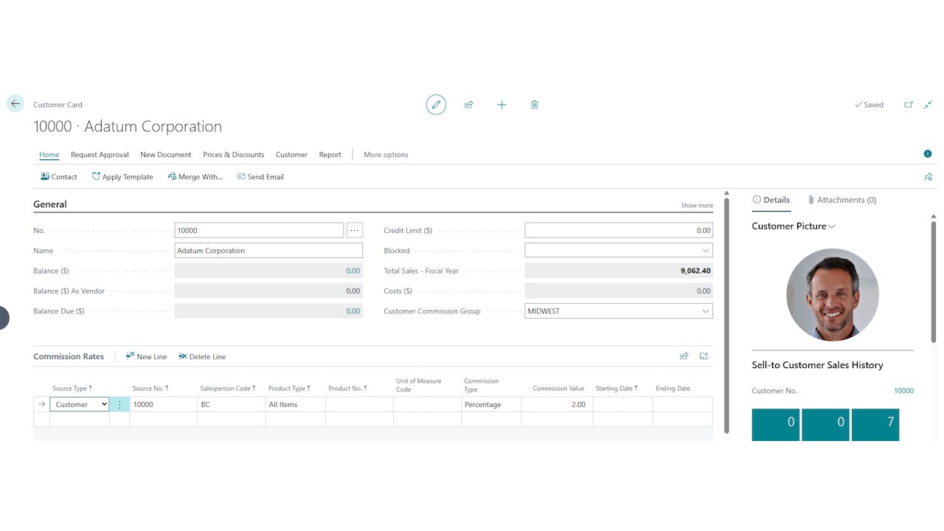Open New Document menu

pos(166,155)
